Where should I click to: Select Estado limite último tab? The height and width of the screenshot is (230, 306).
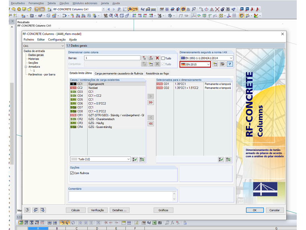tap(81, 73)
